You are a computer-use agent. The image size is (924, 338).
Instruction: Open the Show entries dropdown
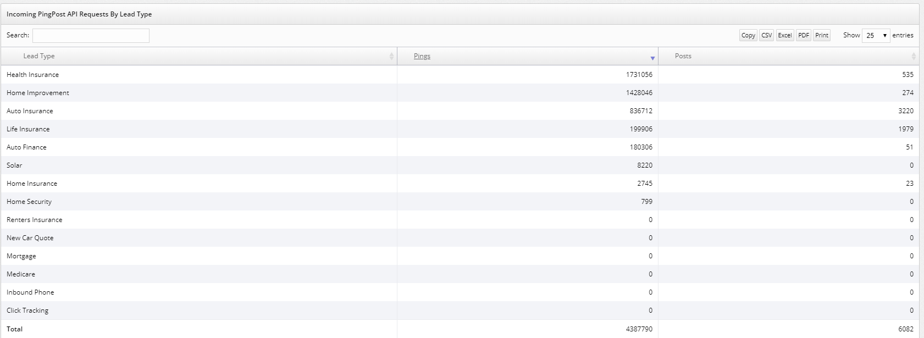[x=876, y=35]
